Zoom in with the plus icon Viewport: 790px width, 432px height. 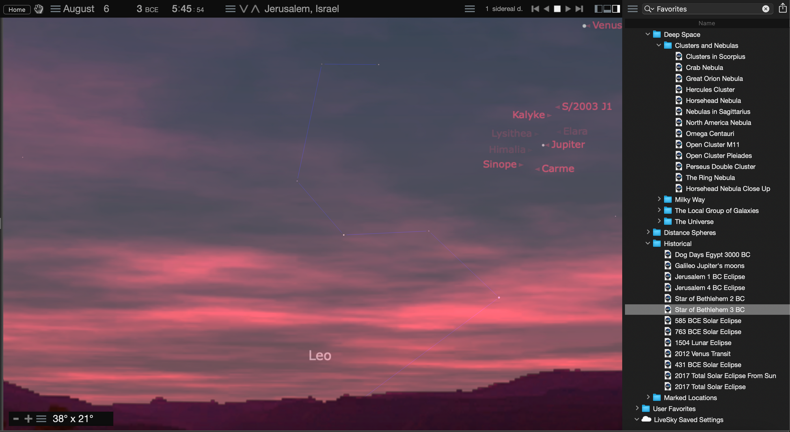[x=28, y=419]
